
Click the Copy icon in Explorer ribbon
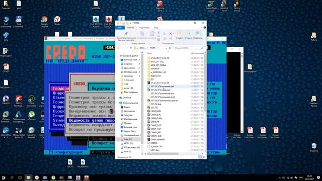click(142, 34)
